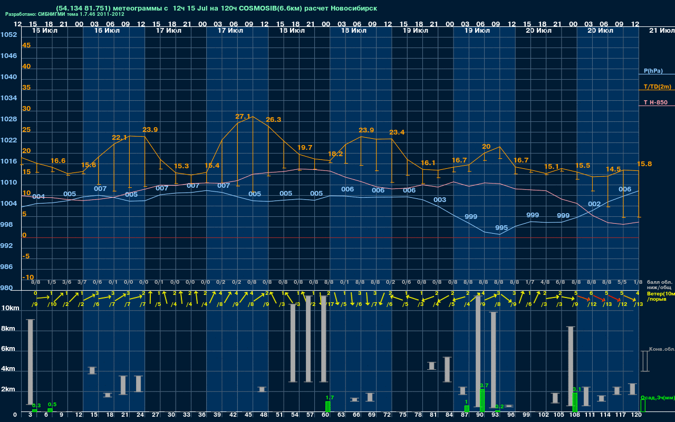Click the temperature label 22.1
675x422 pixels.
tap(120, 138)
